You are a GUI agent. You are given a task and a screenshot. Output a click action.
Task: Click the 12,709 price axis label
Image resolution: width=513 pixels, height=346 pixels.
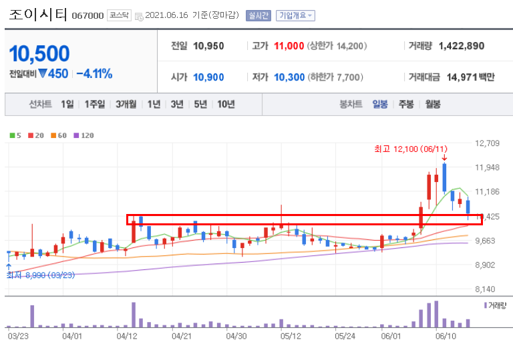point(487,143)
